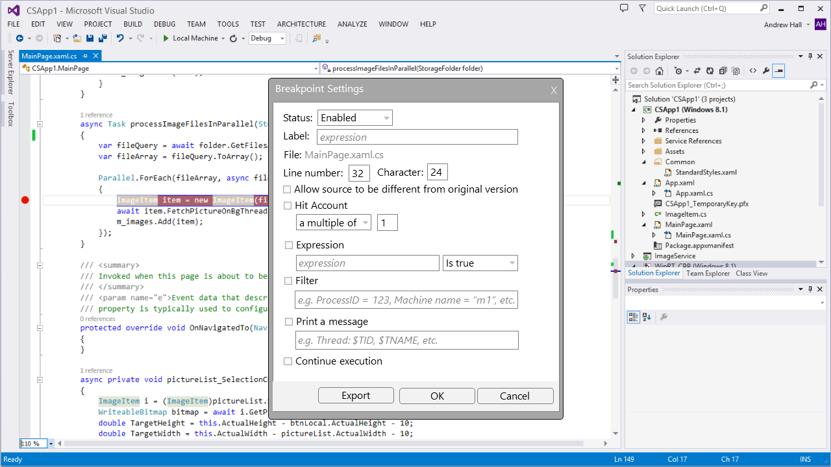Viewport: 831px width, 467px height.
Task: Expand the References node in Solution Explorer
Action: click(x=643, y=130)
